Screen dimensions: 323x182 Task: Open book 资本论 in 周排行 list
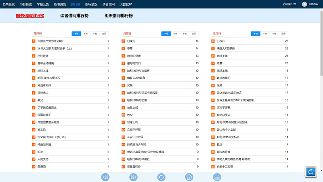(x=42, y=129)
